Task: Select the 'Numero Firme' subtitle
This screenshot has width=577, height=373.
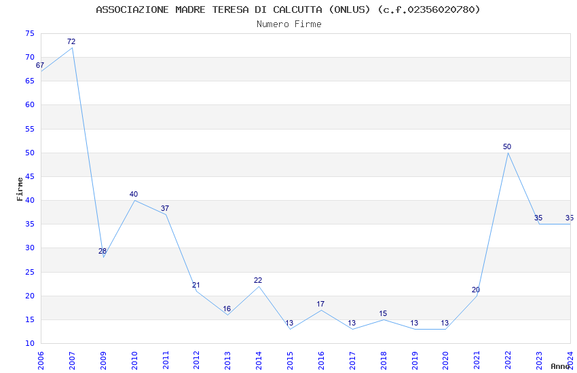Action: coord(289,24)
